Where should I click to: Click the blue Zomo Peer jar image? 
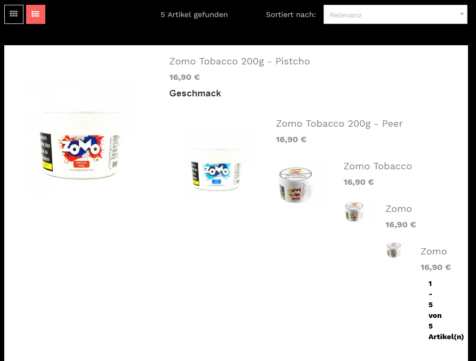click(217, 166)
